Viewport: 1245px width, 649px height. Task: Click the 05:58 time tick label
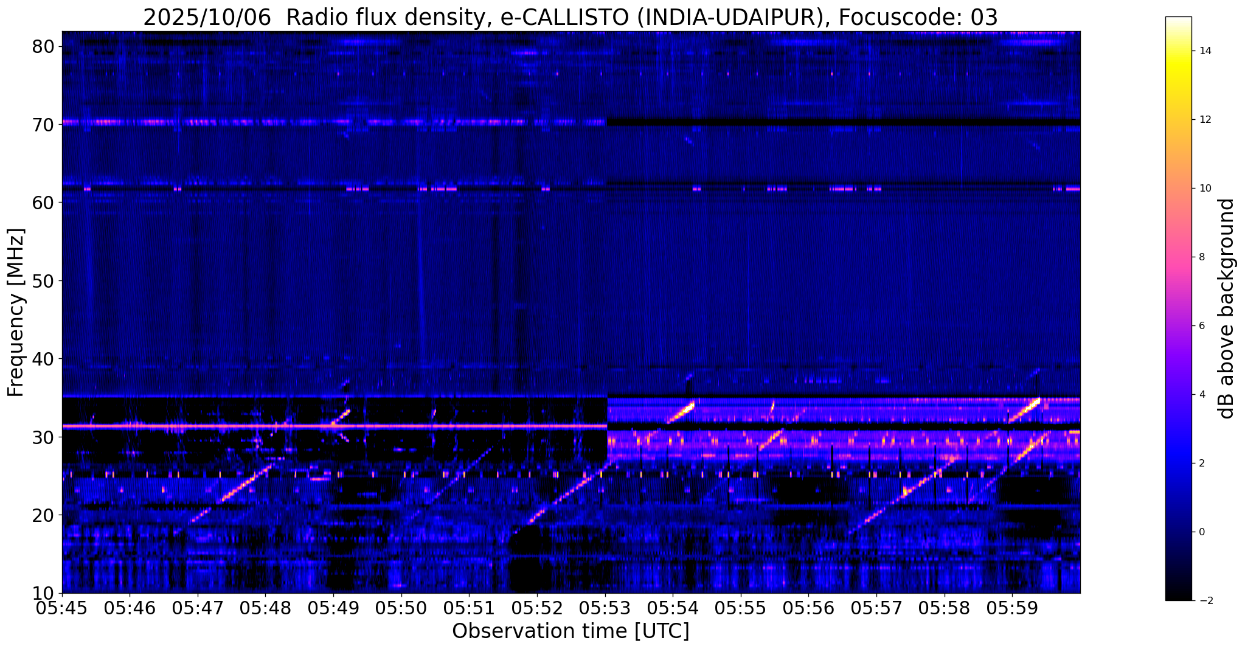click(x=945, y=608)
